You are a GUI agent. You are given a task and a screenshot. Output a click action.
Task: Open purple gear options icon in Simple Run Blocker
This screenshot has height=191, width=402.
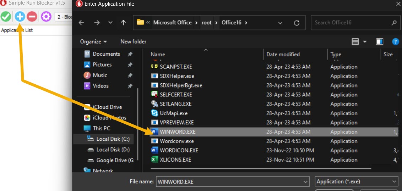click(46, 17)
